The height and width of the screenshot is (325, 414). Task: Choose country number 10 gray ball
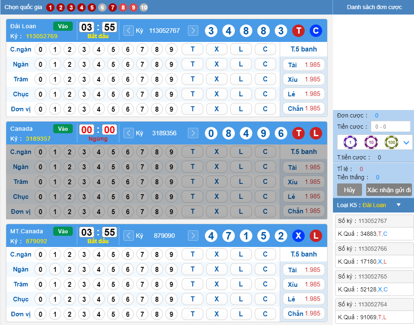pyautogui.click(x=144, y=7)
